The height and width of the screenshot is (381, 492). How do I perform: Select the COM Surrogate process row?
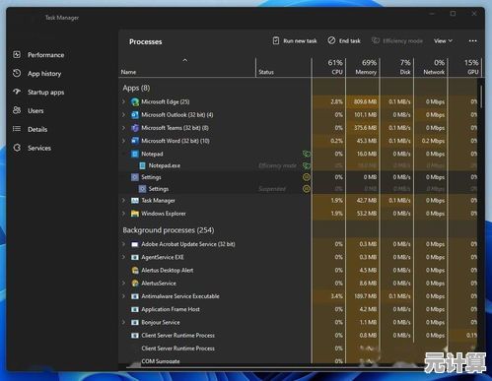click(298, 361)
